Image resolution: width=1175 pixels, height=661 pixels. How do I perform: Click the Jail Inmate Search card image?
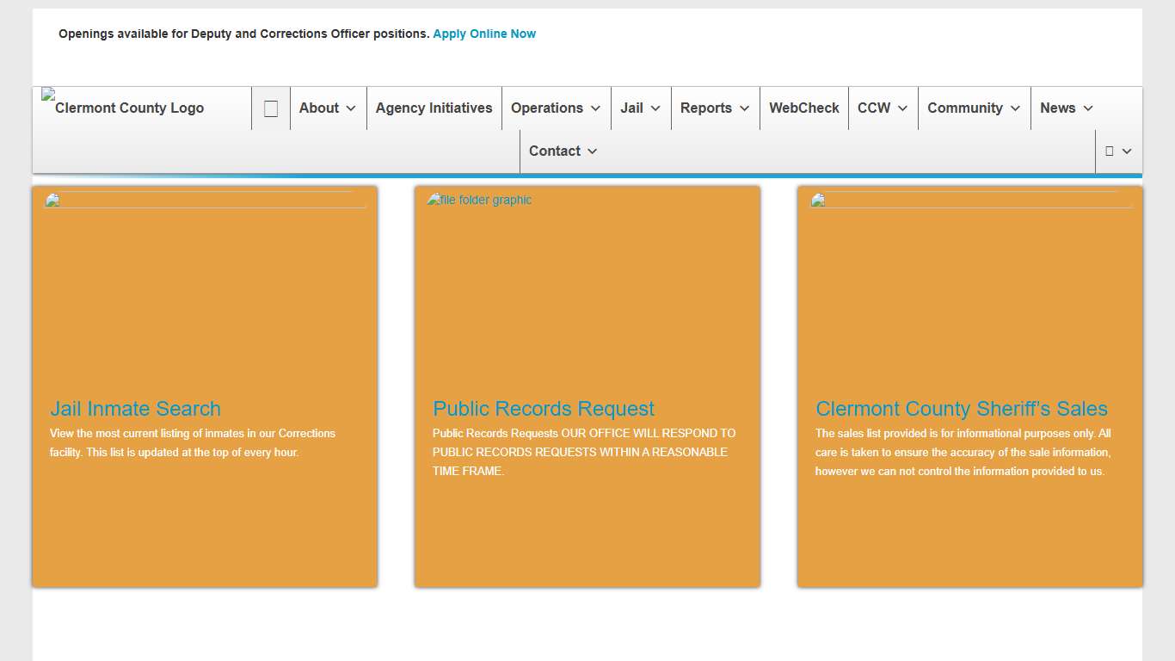pos(205,201)
